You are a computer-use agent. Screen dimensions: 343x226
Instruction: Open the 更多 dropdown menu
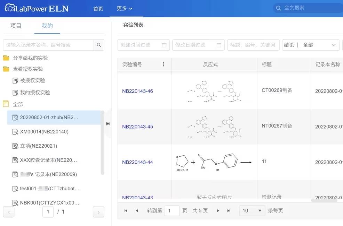click(124, 8)
